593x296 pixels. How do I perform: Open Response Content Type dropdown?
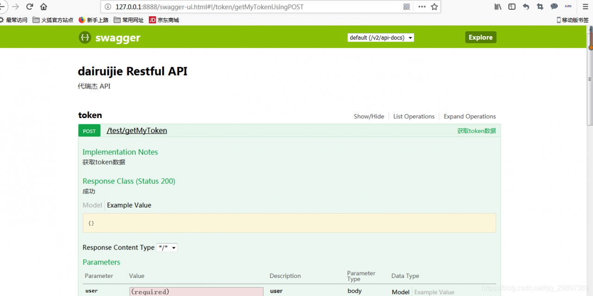[167, 248]
